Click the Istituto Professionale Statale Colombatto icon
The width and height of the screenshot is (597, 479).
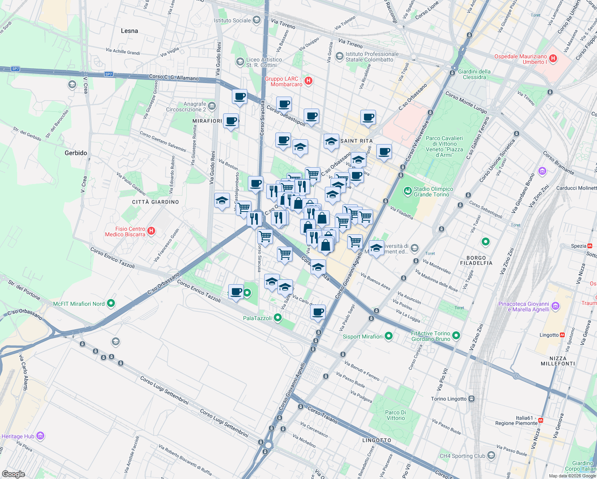pyautogui.click(x=340, y=56)
